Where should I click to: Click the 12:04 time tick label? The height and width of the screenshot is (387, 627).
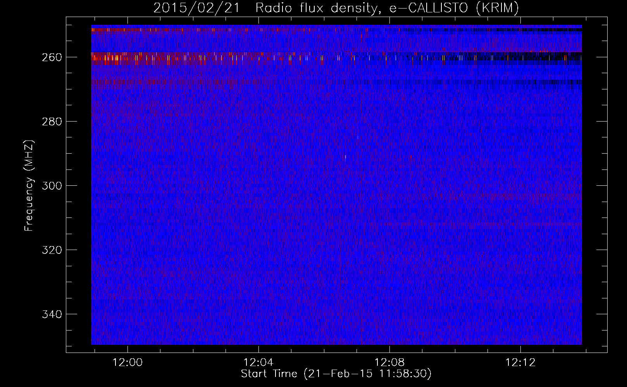click(x=258, y=363)
